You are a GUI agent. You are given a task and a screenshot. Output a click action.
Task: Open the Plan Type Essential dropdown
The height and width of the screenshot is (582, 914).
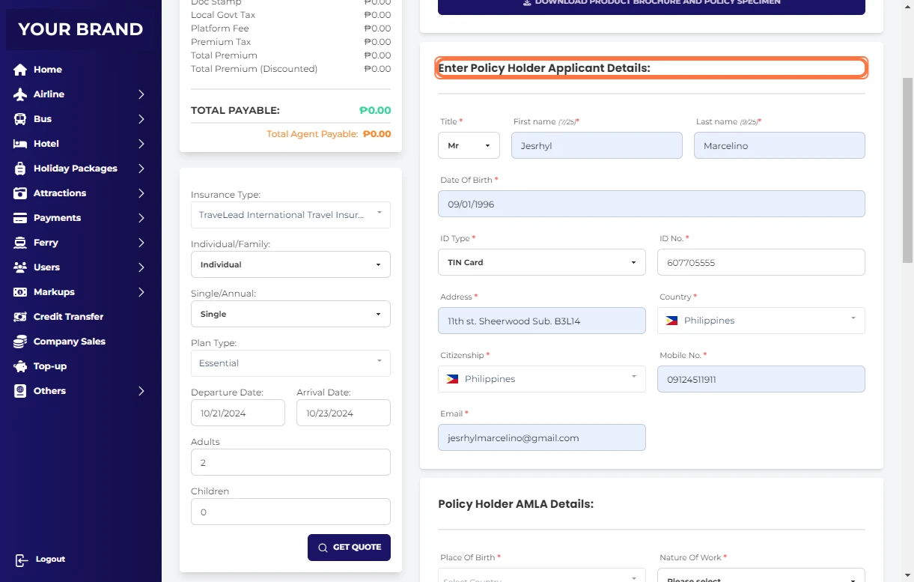[x=290, y=363]
